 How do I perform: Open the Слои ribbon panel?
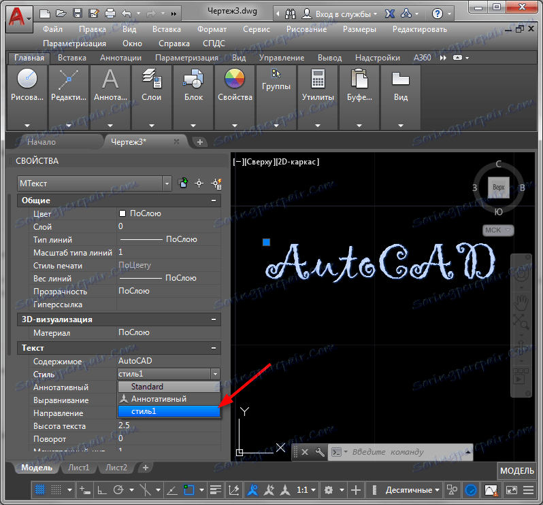(x=151, y=97)
